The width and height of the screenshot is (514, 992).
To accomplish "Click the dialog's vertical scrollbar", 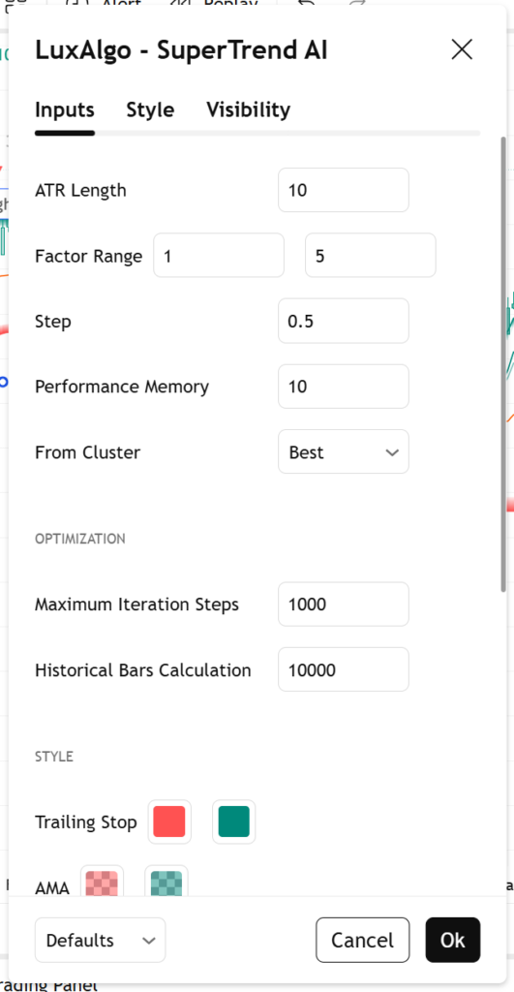I will [503, 364].
